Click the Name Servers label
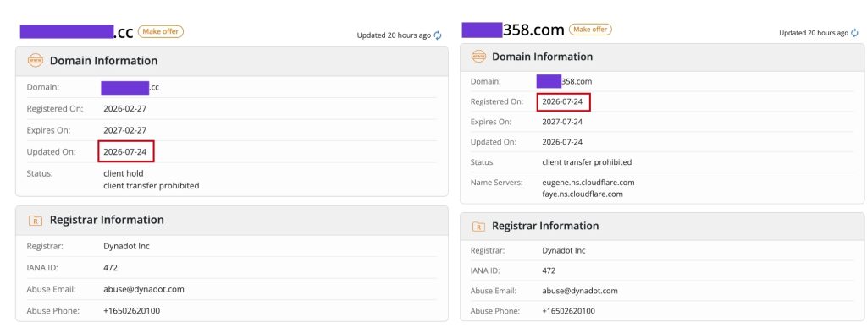Image resolution: width=867 pixels, height=333 pixels. point(496,183)
